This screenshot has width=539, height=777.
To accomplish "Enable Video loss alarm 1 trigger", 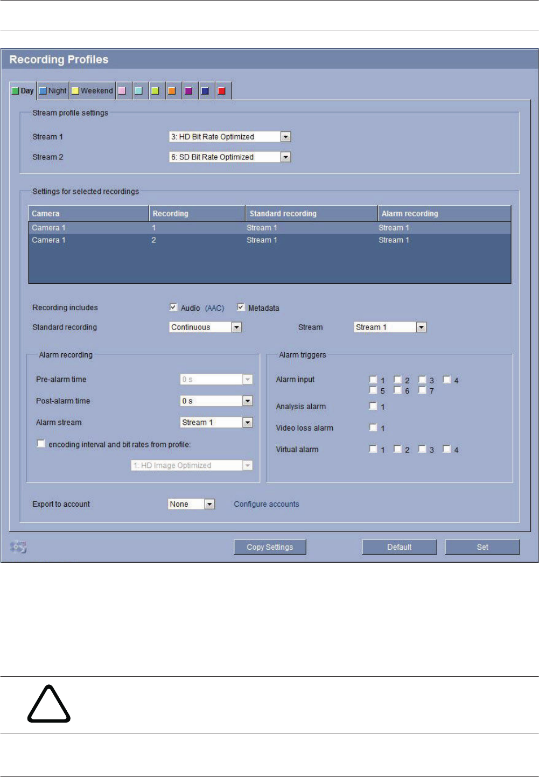I will (373, 428).
